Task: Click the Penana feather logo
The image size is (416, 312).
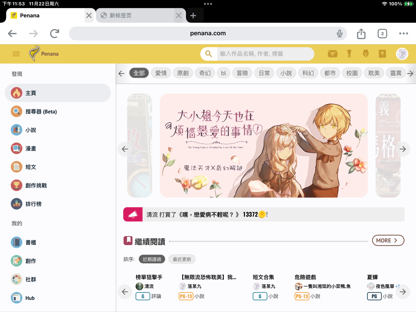Action: 34,53
